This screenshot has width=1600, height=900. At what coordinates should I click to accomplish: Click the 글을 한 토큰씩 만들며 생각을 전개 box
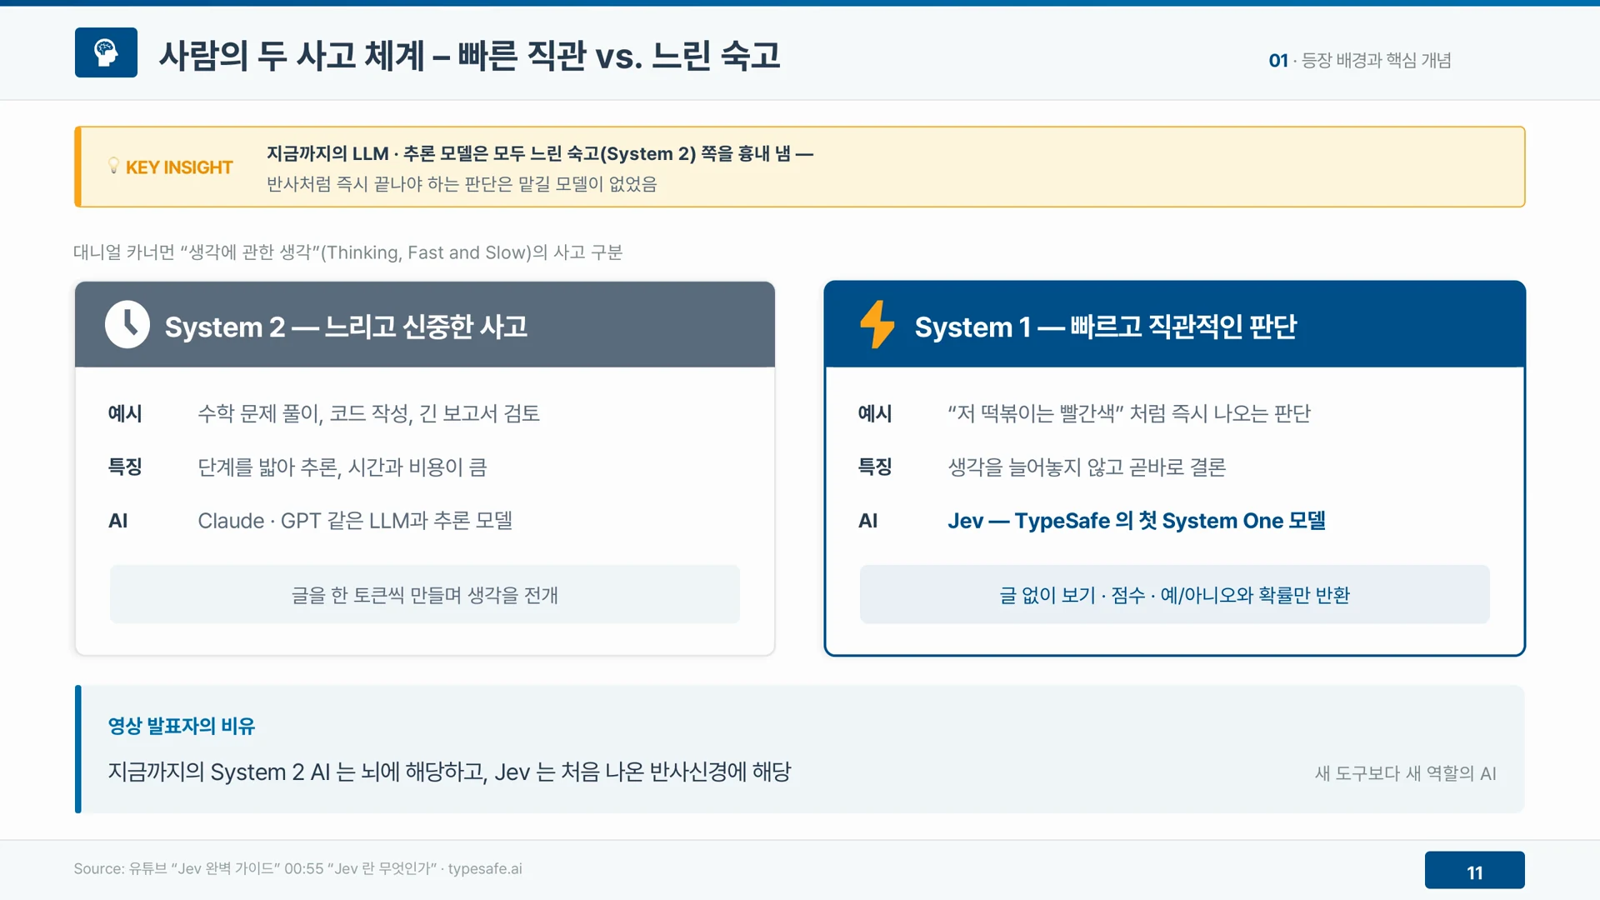click(x=425, y=594)
